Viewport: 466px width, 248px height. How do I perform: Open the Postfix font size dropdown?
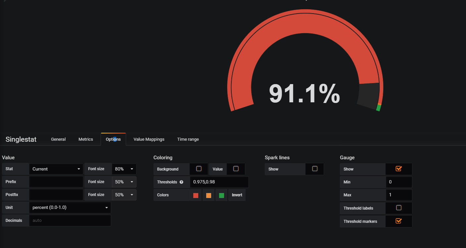coord(124,195)
